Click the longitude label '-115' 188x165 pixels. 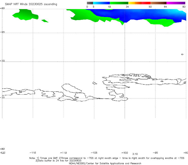pos(33,153)
